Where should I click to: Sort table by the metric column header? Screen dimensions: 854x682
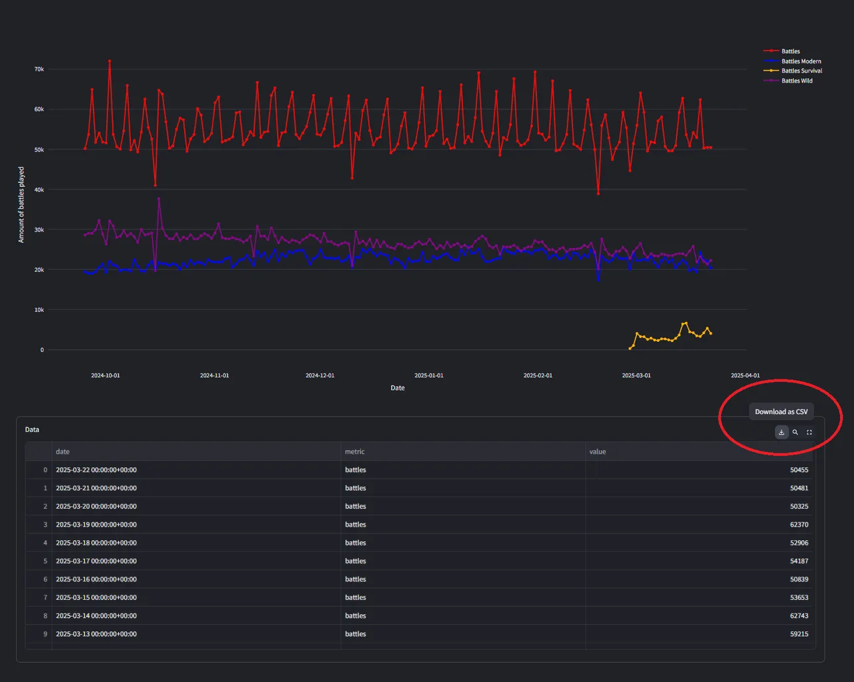463,451
